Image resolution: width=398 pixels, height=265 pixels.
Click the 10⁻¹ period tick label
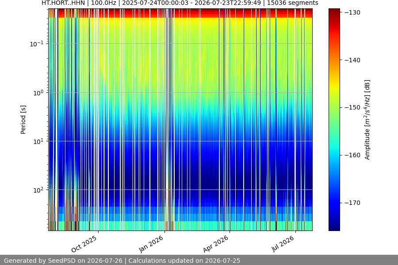point(36,44)
